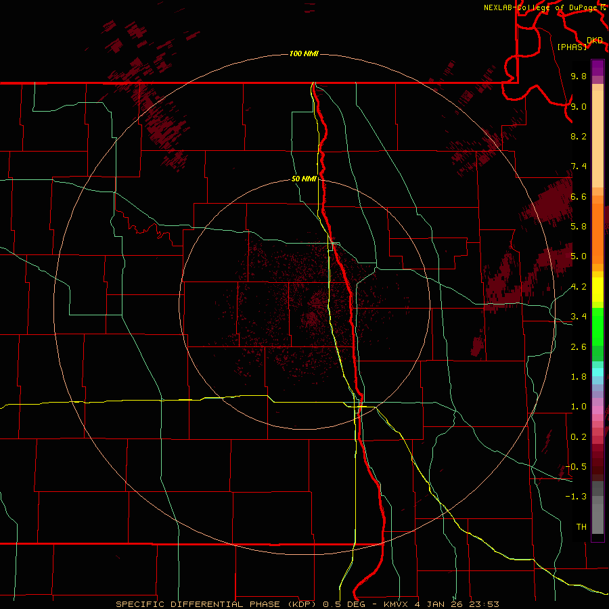Screen dimensions: 609x609
Task: Click the 5.0 value on the color scale
Action: [579, 256]
